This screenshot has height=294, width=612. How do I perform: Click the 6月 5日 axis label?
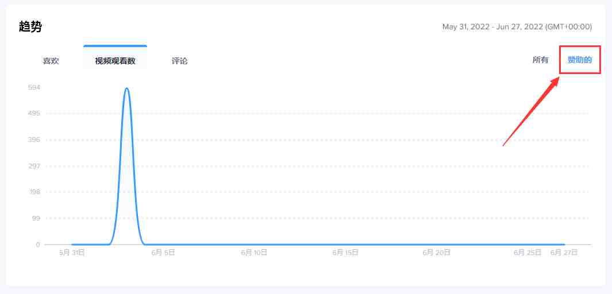[x=163, y=252]
